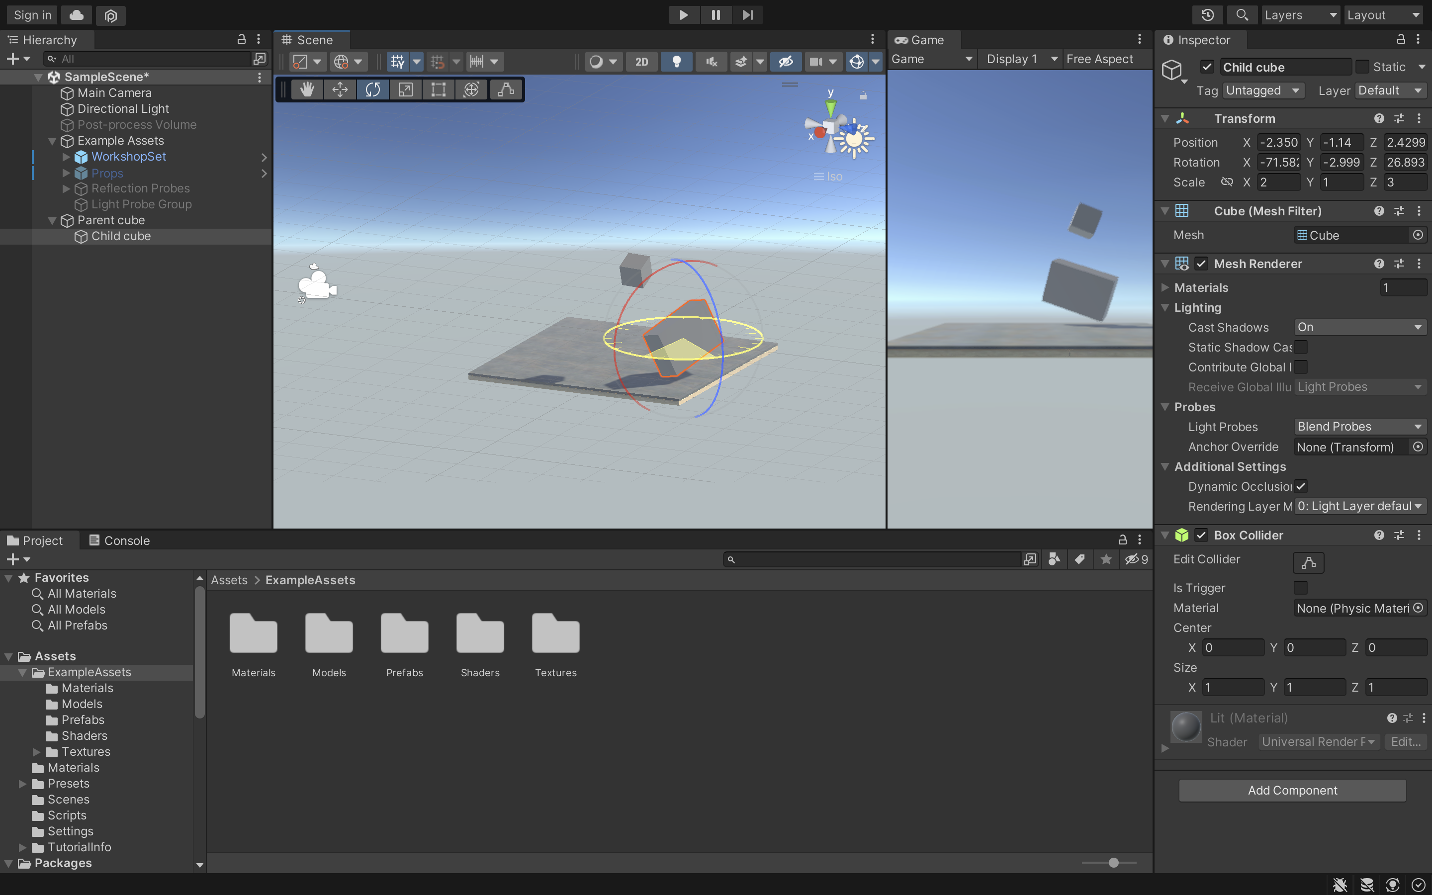1432x895 pixels.
Task: Click the Sign in button
Action: [32, 15]
